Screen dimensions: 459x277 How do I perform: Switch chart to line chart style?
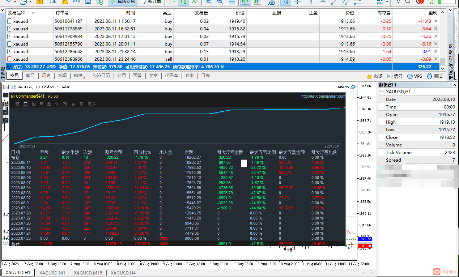195,2
